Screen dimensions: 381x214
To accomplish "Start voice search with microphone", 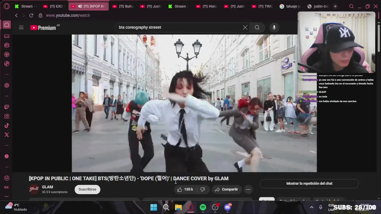I will coord(274,27).
